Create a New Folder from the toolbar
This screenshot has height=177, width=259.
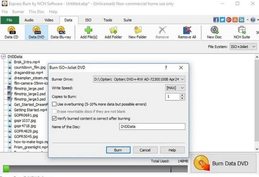(x=138, y=30)
